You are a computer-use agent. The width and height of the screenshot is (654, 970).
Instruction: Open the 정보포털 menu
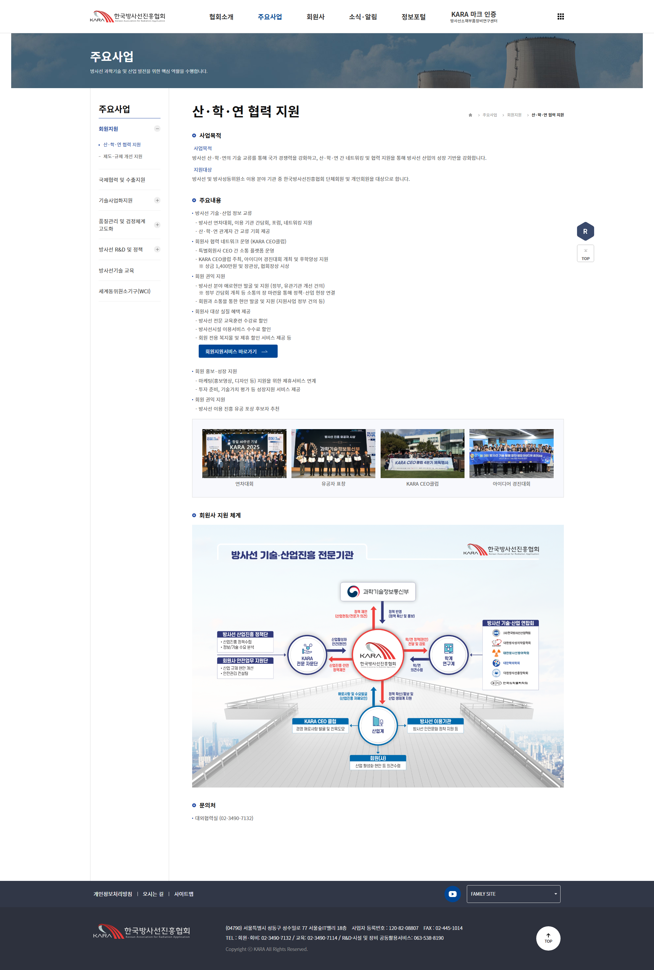point(413,17)
